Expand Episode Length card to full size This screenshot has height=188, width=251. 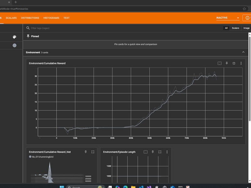pyautogui.click(x=160, y=152)
